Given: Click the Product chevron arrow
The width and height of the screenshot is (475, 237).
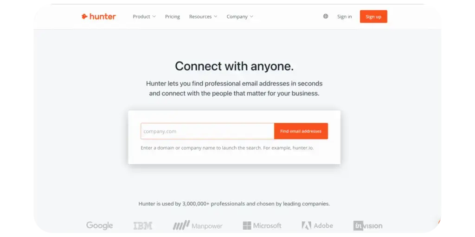Looking at the screenshot, I should (x=154, y=17).
